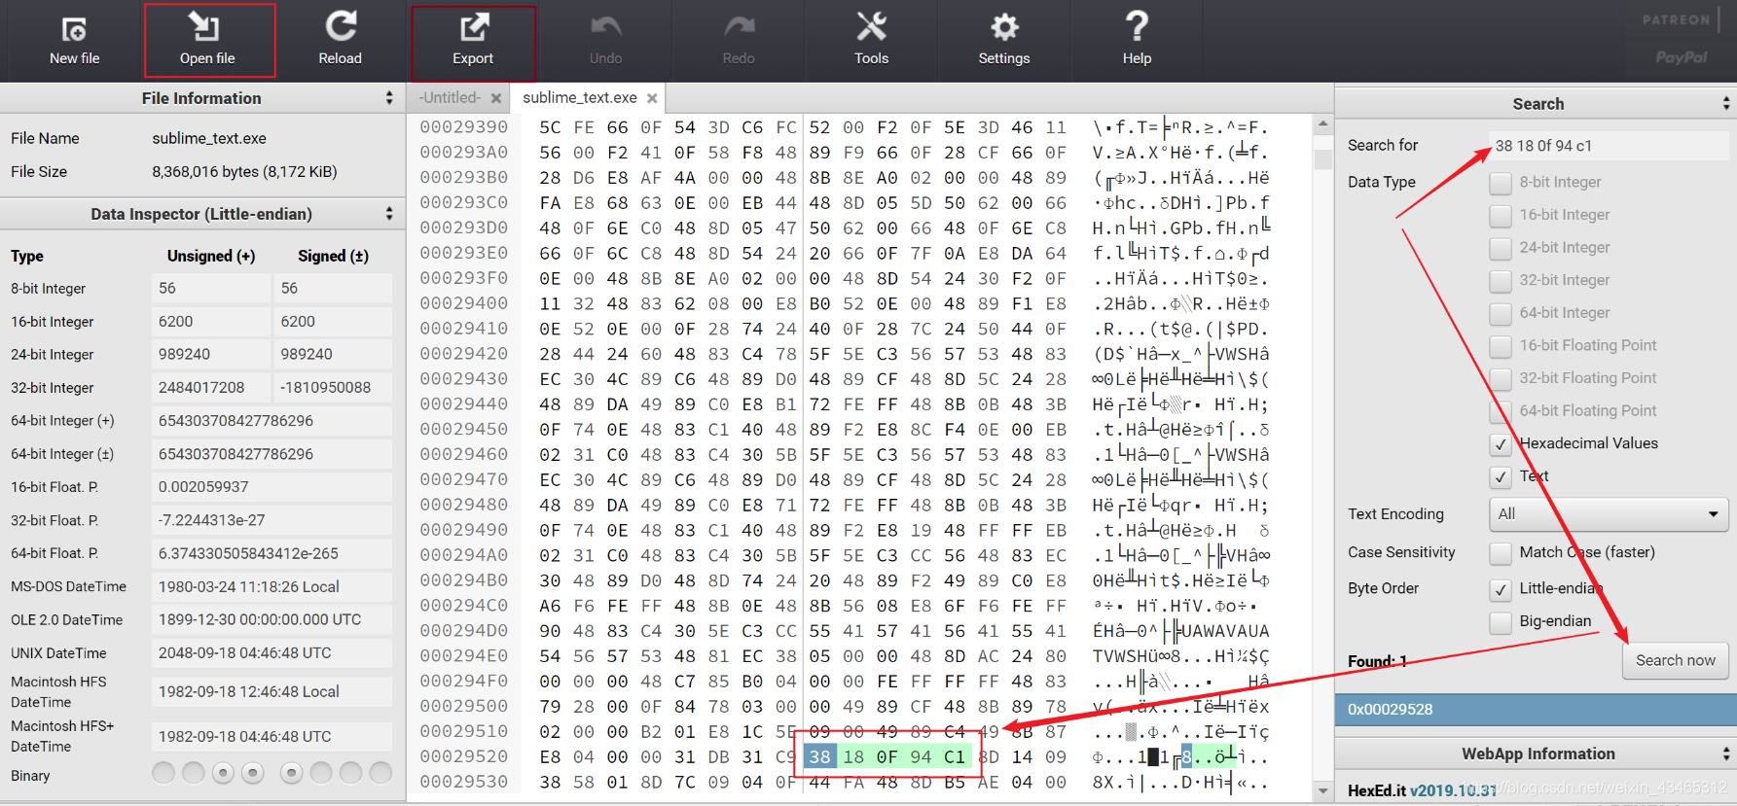
Task: Expand the WebApp Information panel
Action: (x=1725, y=753)
